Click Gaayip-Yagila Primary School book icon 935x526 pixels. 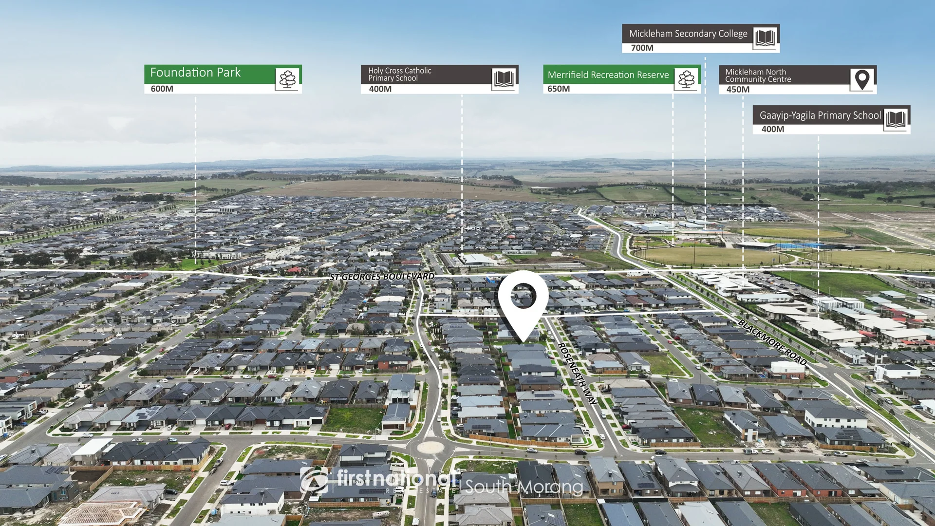(x=896, y=119)
